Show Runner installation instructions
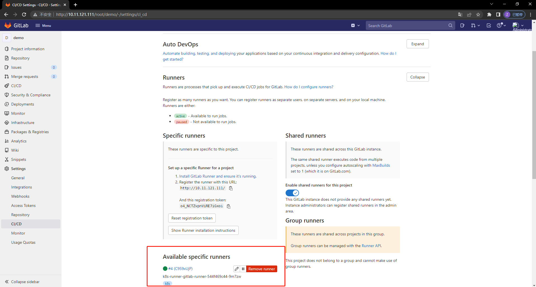The image size is (536, 287). [x=203, y=230]
